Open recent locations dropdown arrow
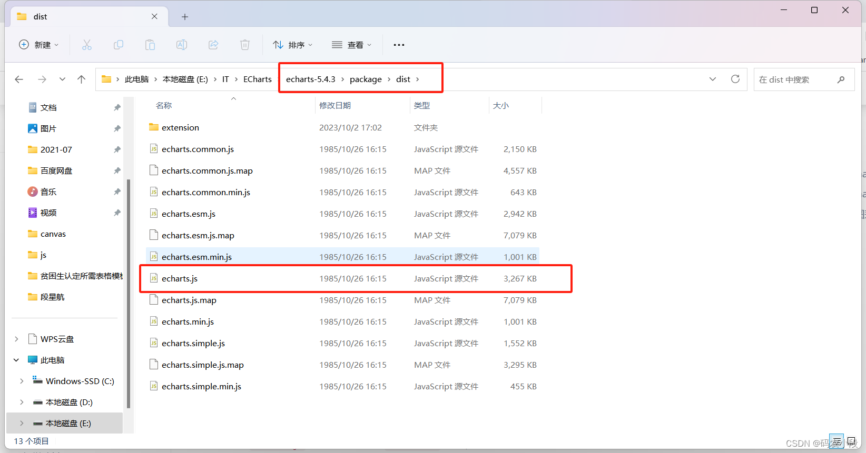Screen dimensions: 866x453 click(x=62, y=79)
